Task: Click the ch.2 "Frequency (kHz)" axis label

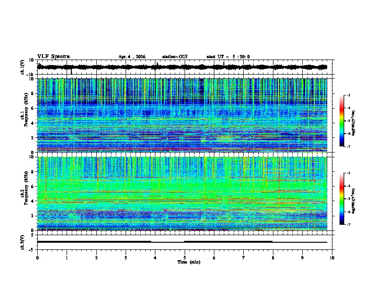Action: 26,188
